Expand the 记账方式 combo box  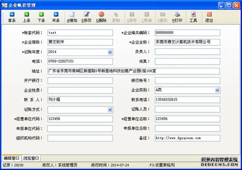coord(110,110)
